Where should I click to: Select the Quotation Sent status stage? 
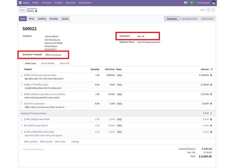tap(189, 19)
